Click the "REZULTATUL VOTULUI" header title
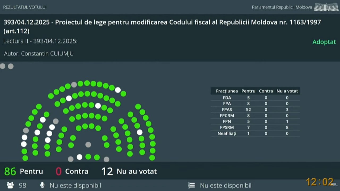This screenshot has height=191, width=340. (x=25, y=7)
